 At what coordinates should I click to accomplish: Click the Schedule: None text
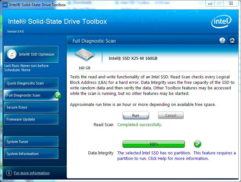click(17, 70)
